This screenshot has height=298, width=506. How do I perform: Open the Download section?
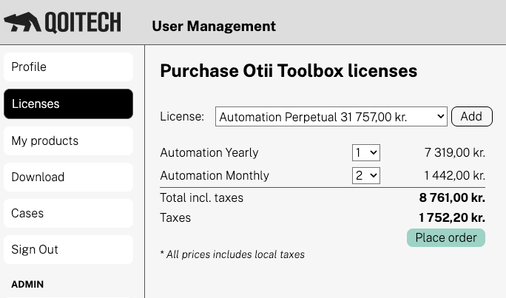(x=68, y=177)
